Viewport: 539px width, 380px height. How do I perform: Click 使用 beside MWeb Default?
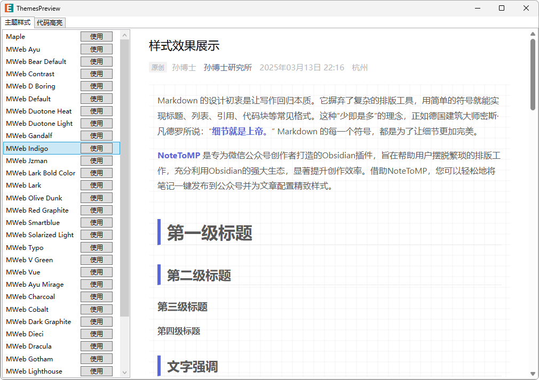[97, 99]
